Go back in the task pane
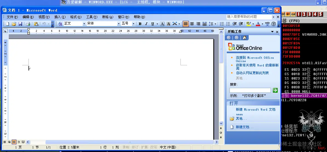The height and width of the screenshot is (152, 327). pos(229,38)
